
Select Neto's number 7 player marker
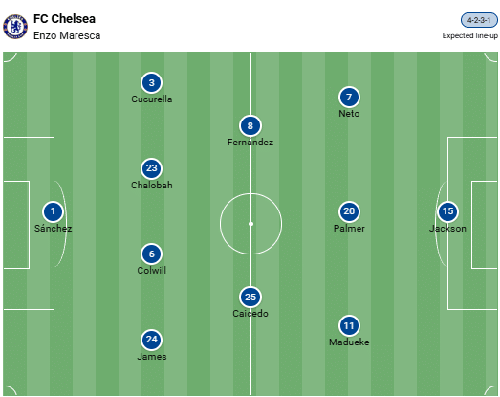pyautogui.click(x=349, y=97)
